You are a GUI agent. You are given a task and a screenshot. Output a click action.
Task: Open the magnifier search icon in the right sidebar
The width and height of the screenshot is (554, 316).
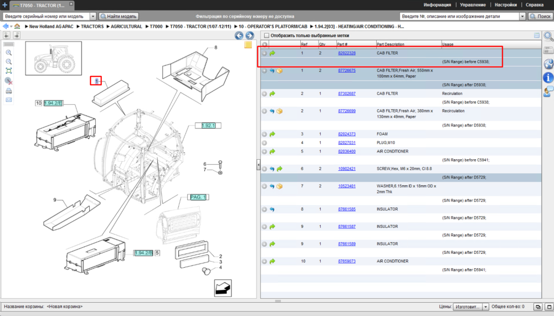(x=548, y=37)
